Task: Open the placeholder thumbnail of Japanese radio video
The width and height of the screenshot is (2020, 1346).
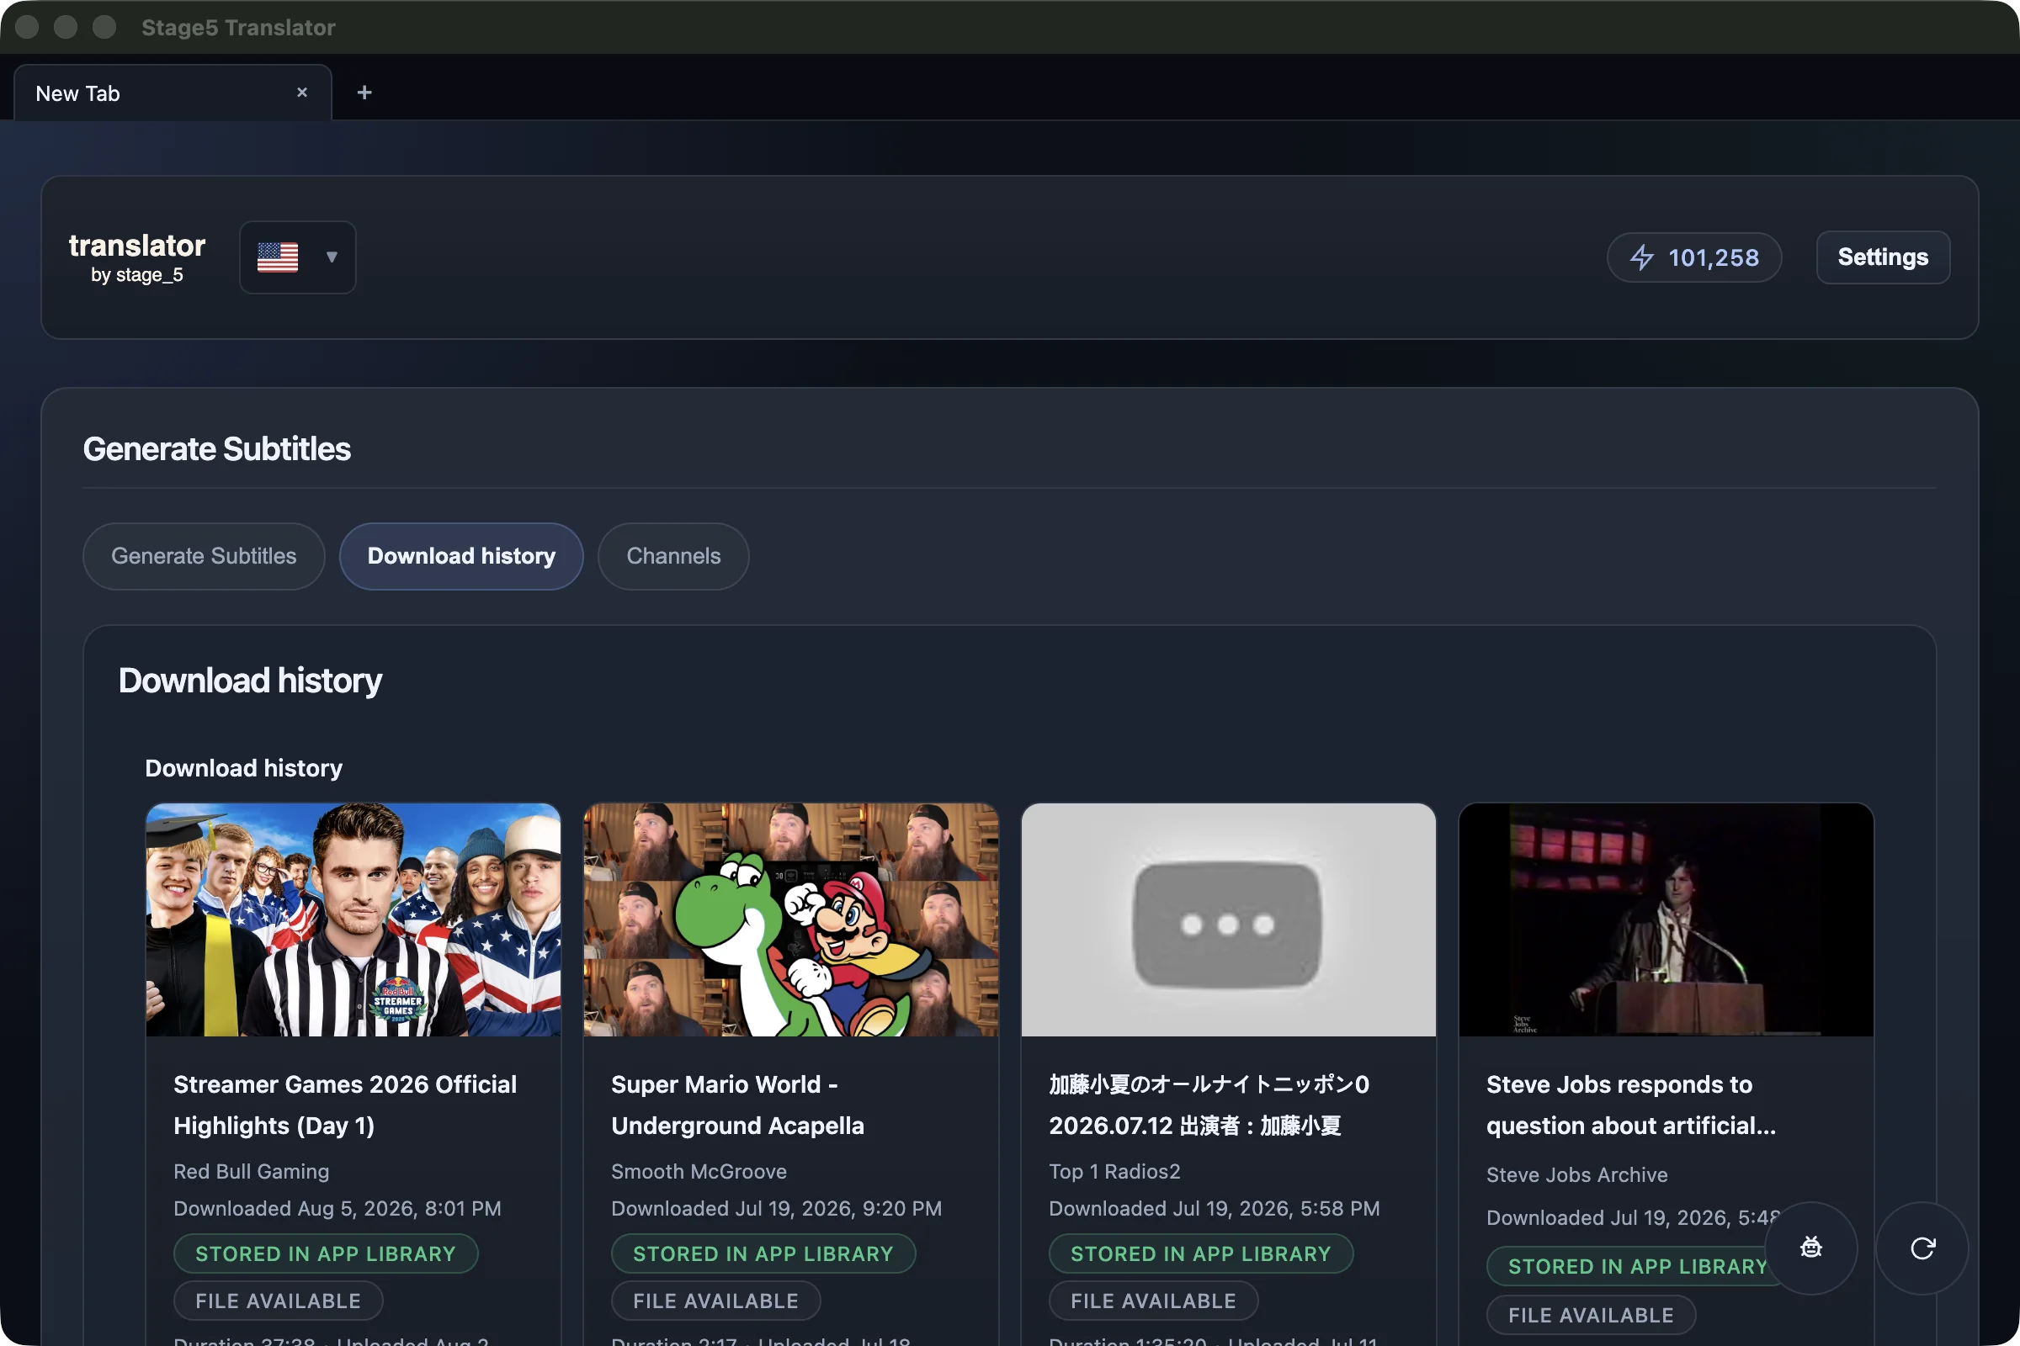Action: click(x=1228, y=919)
